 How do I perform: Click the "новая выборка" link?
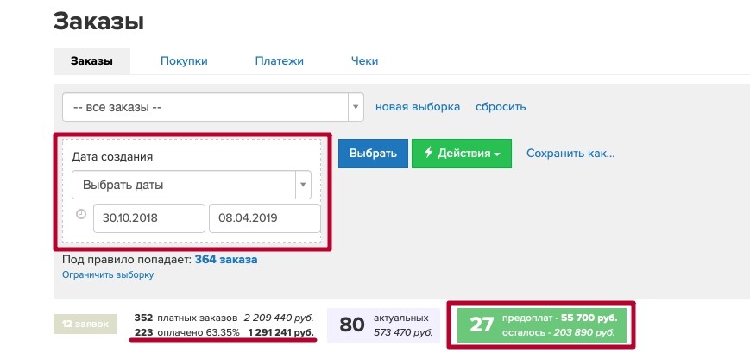(417, 107)
